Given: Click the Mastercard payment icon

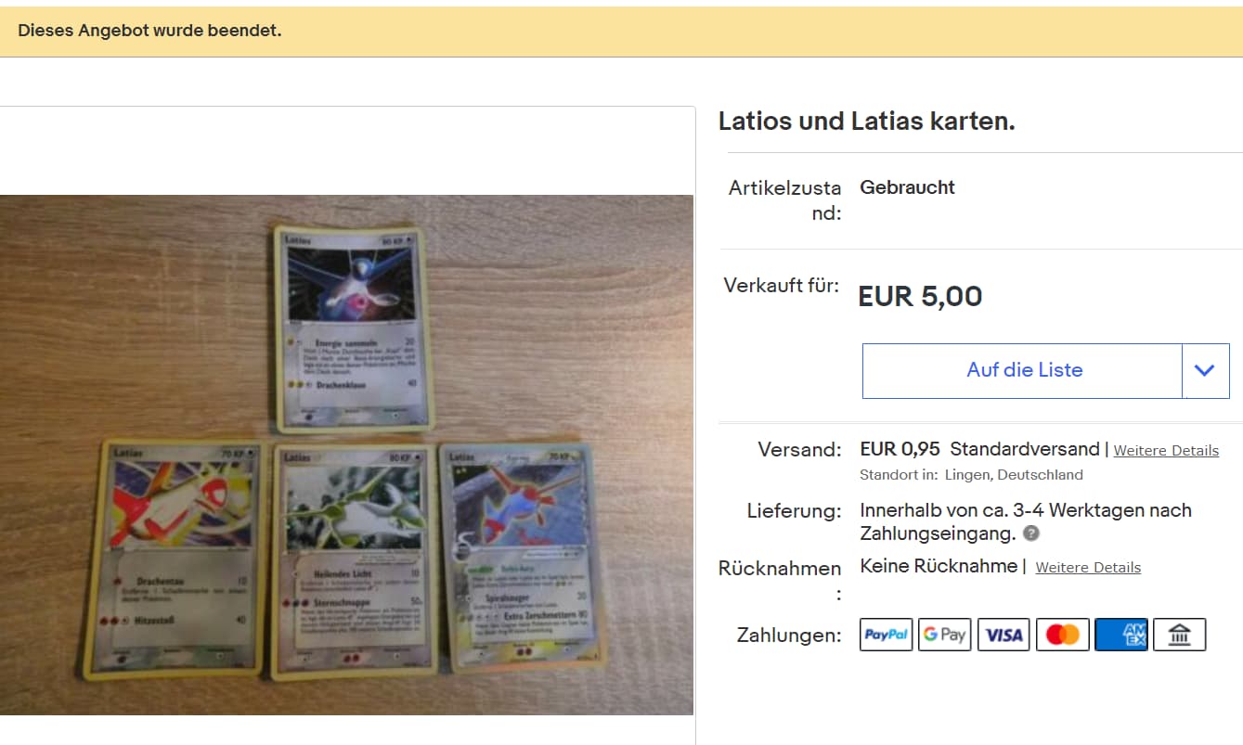Looking at the screenshot, I should (x=1062, y=635).
